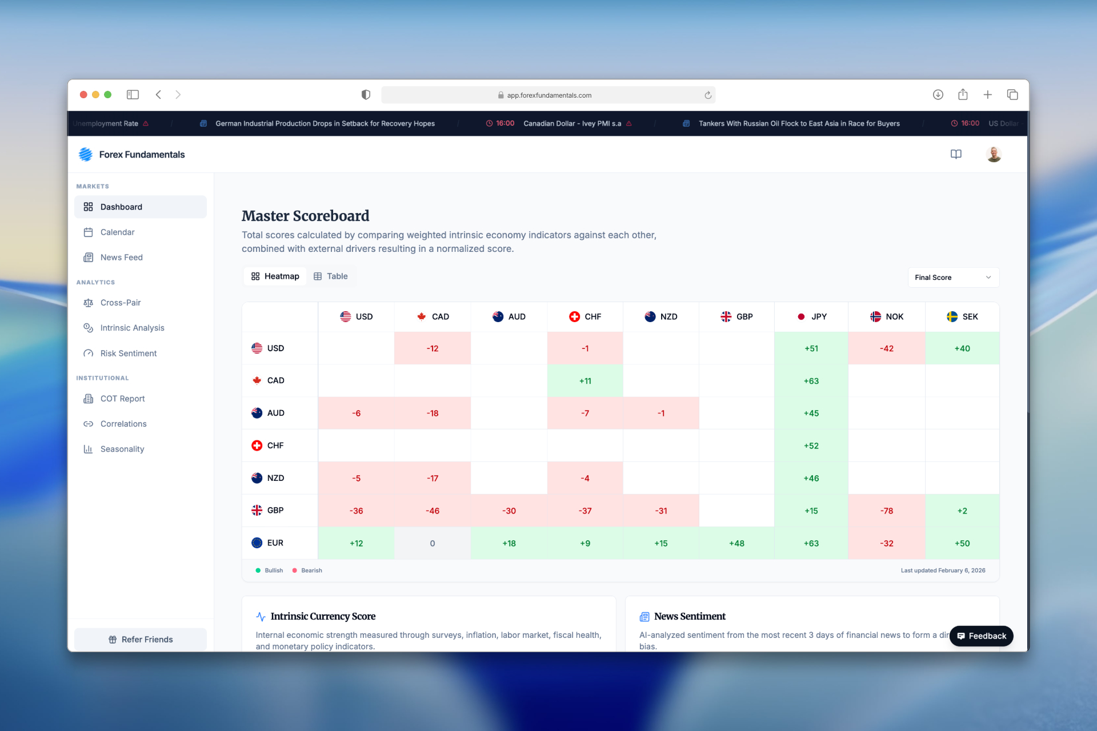Open the documentation book icon in the header
The width and height of the screenshot is (1097, 731).
tap(956, 154)
